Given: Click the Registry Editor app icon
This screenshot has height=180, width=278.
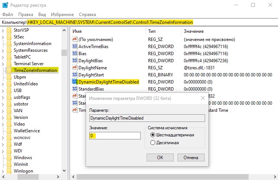Looking at the screenshot, I should point(5,5).
